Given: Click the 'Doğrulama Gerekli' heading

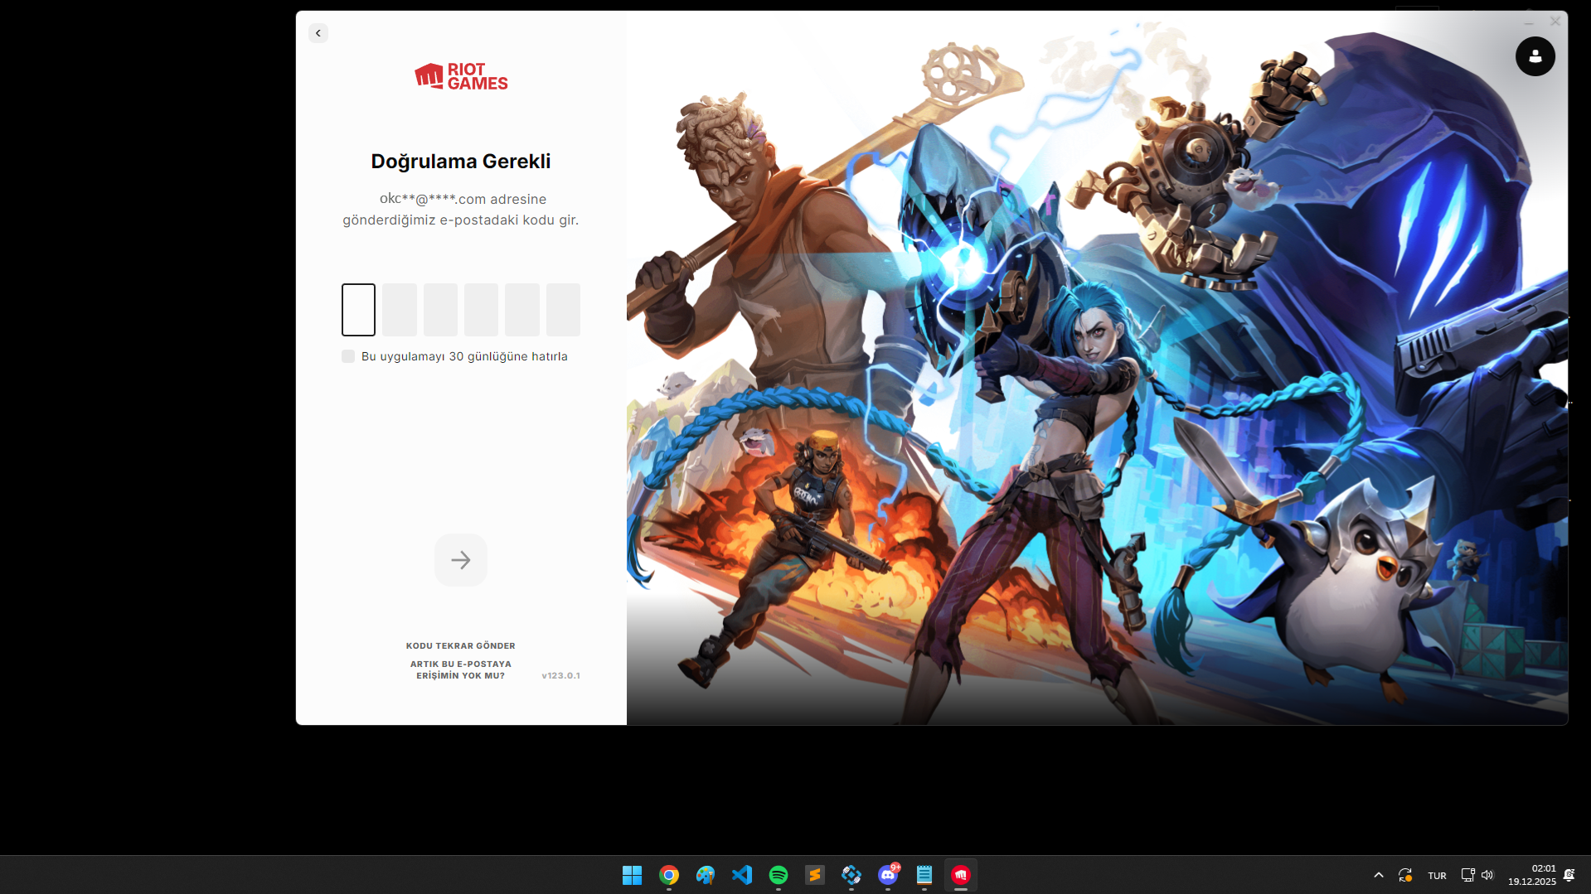Looking at the screenshot, I should tap(461, 162).
